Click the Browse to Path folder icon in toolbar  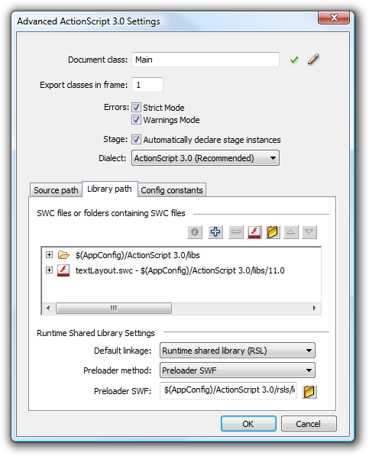tap(273, 232)
